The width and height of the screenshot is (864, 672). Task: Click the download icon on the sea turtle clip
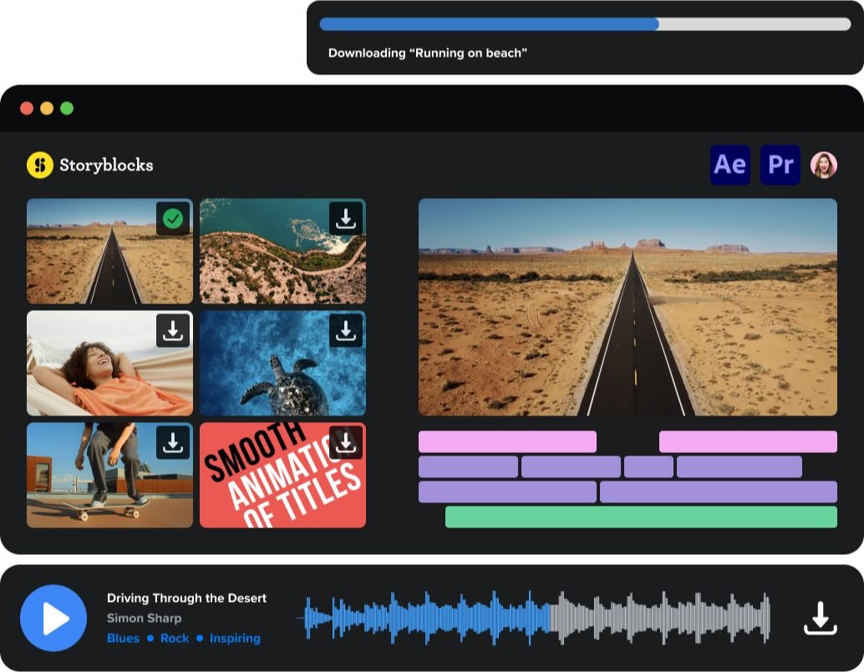(x=345, y=330)
